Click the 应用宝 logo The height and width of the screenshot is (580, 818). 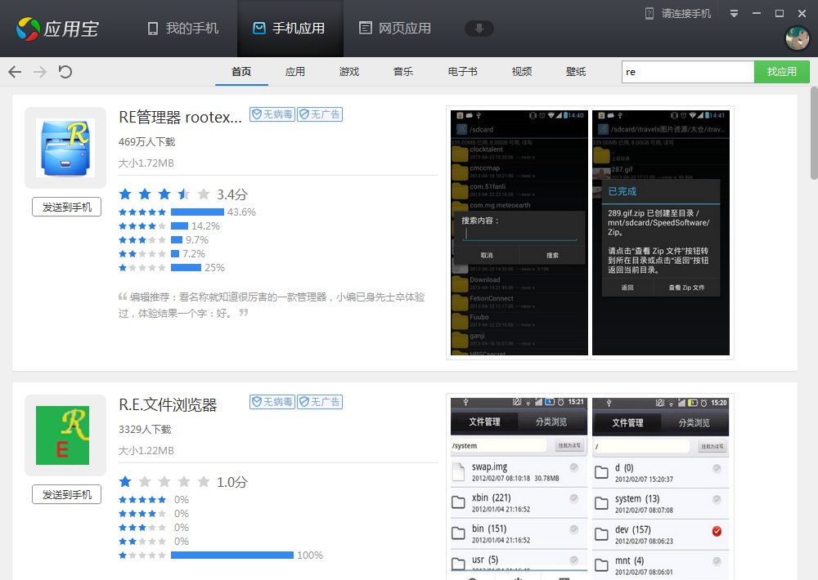[57, 28]
